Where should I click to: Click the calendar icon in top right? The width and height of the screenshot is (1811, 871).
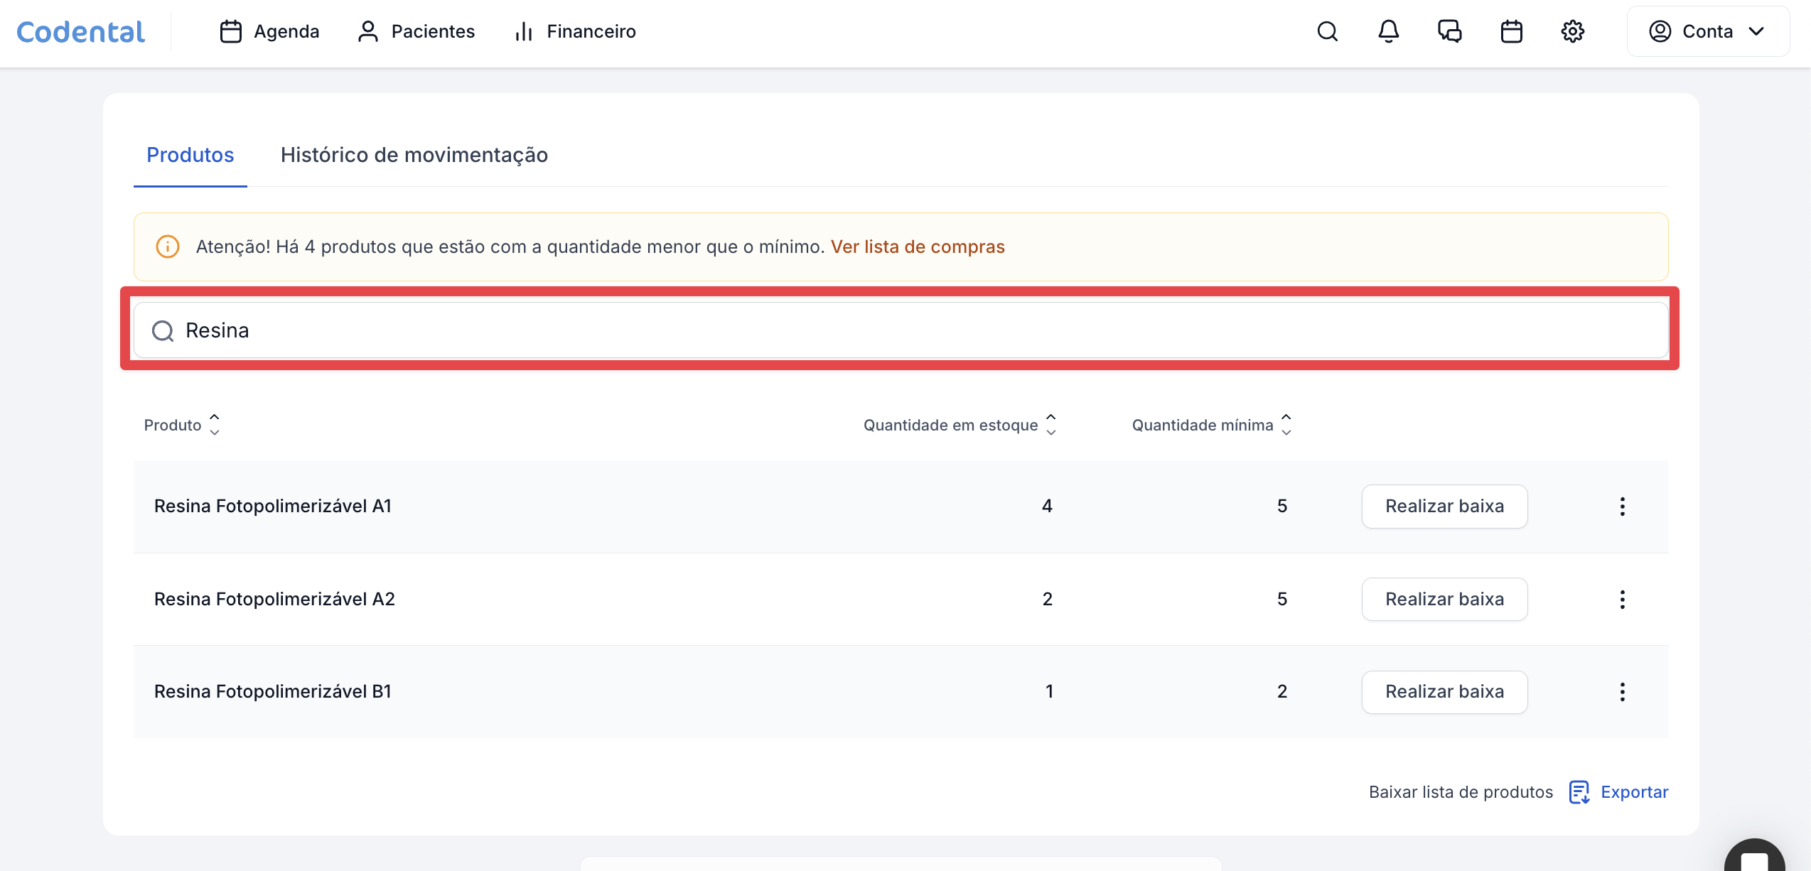(1511, 31)
